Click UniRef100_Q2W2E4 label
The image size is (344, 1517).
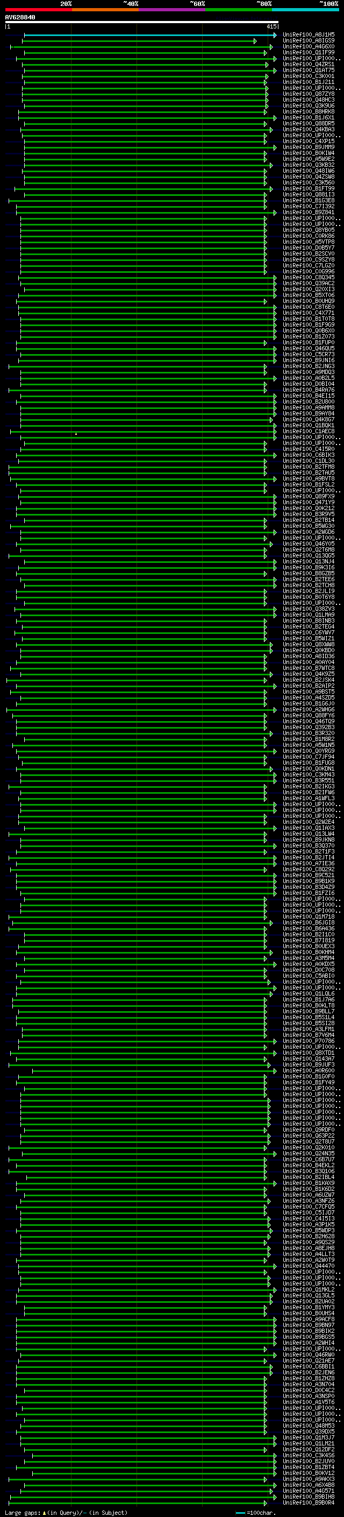(x=309, y=822)
